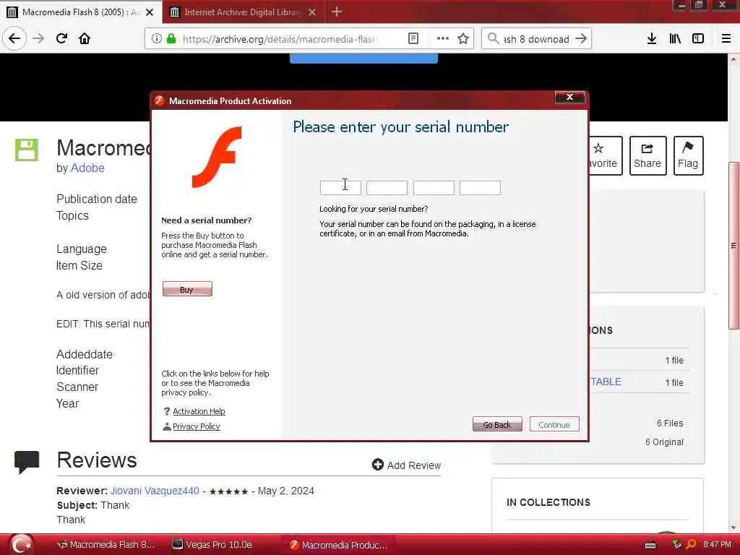Click the Buy button
The image size is (740, 555).
(187, 289)
